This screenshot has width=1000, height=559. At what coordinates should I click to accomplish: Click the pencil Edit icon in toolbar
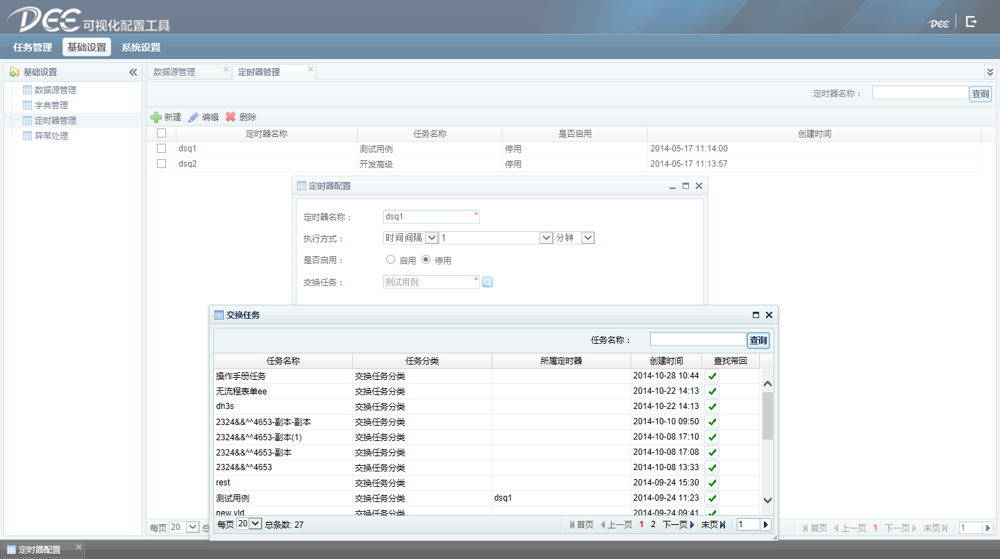click(x=194, y=117)
